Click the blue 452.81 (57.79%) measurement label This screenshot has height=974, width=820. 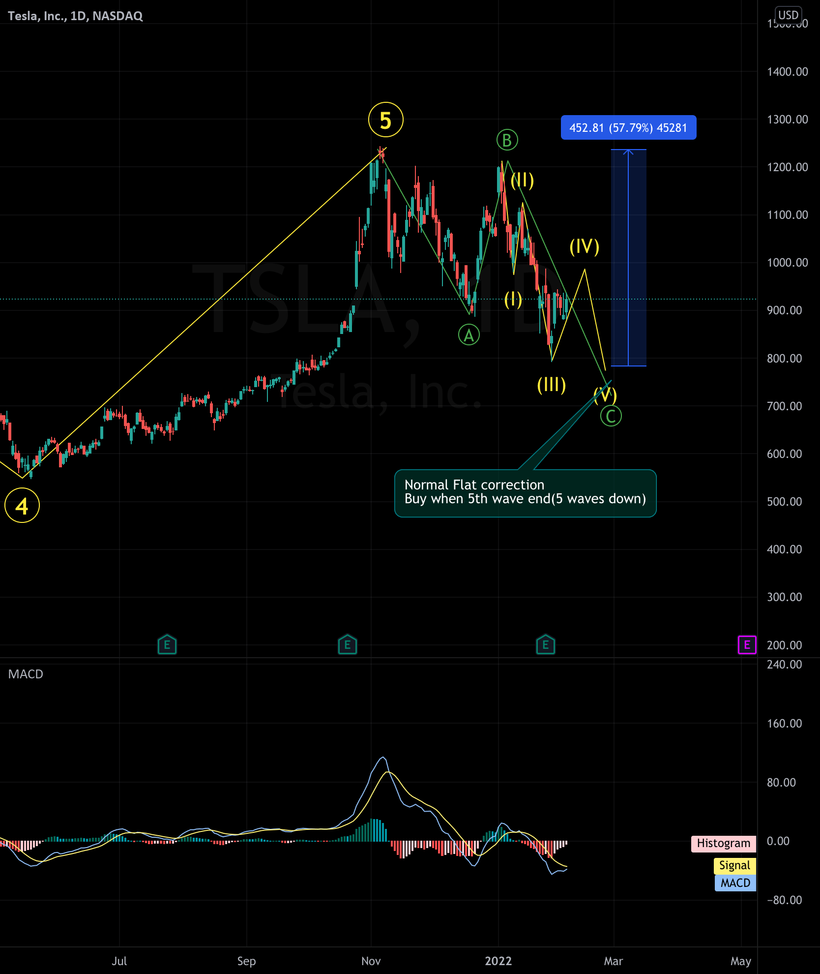click(x=628, y=127)
